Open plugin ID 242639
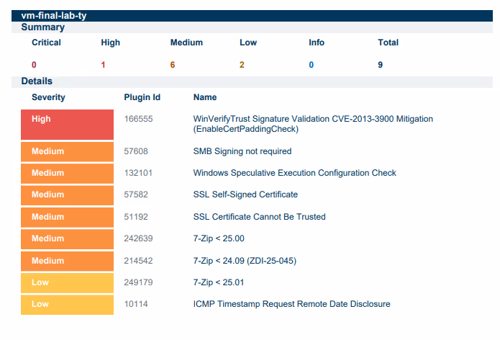 [138, 239]
